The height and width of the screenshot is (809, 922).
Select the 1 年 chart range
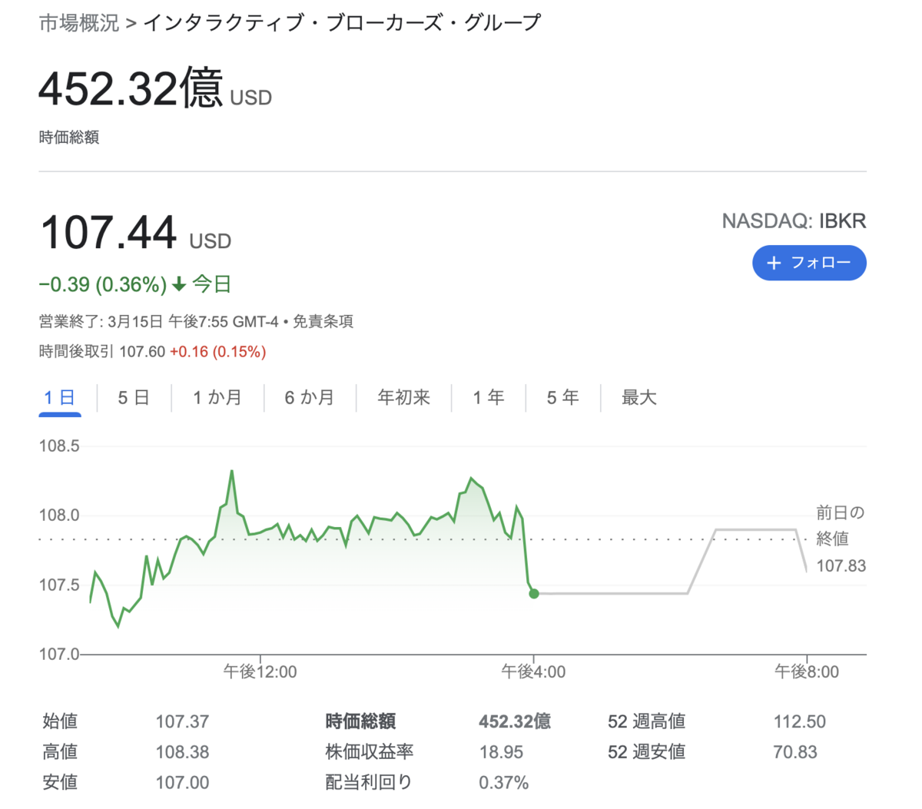click(489, 397)
